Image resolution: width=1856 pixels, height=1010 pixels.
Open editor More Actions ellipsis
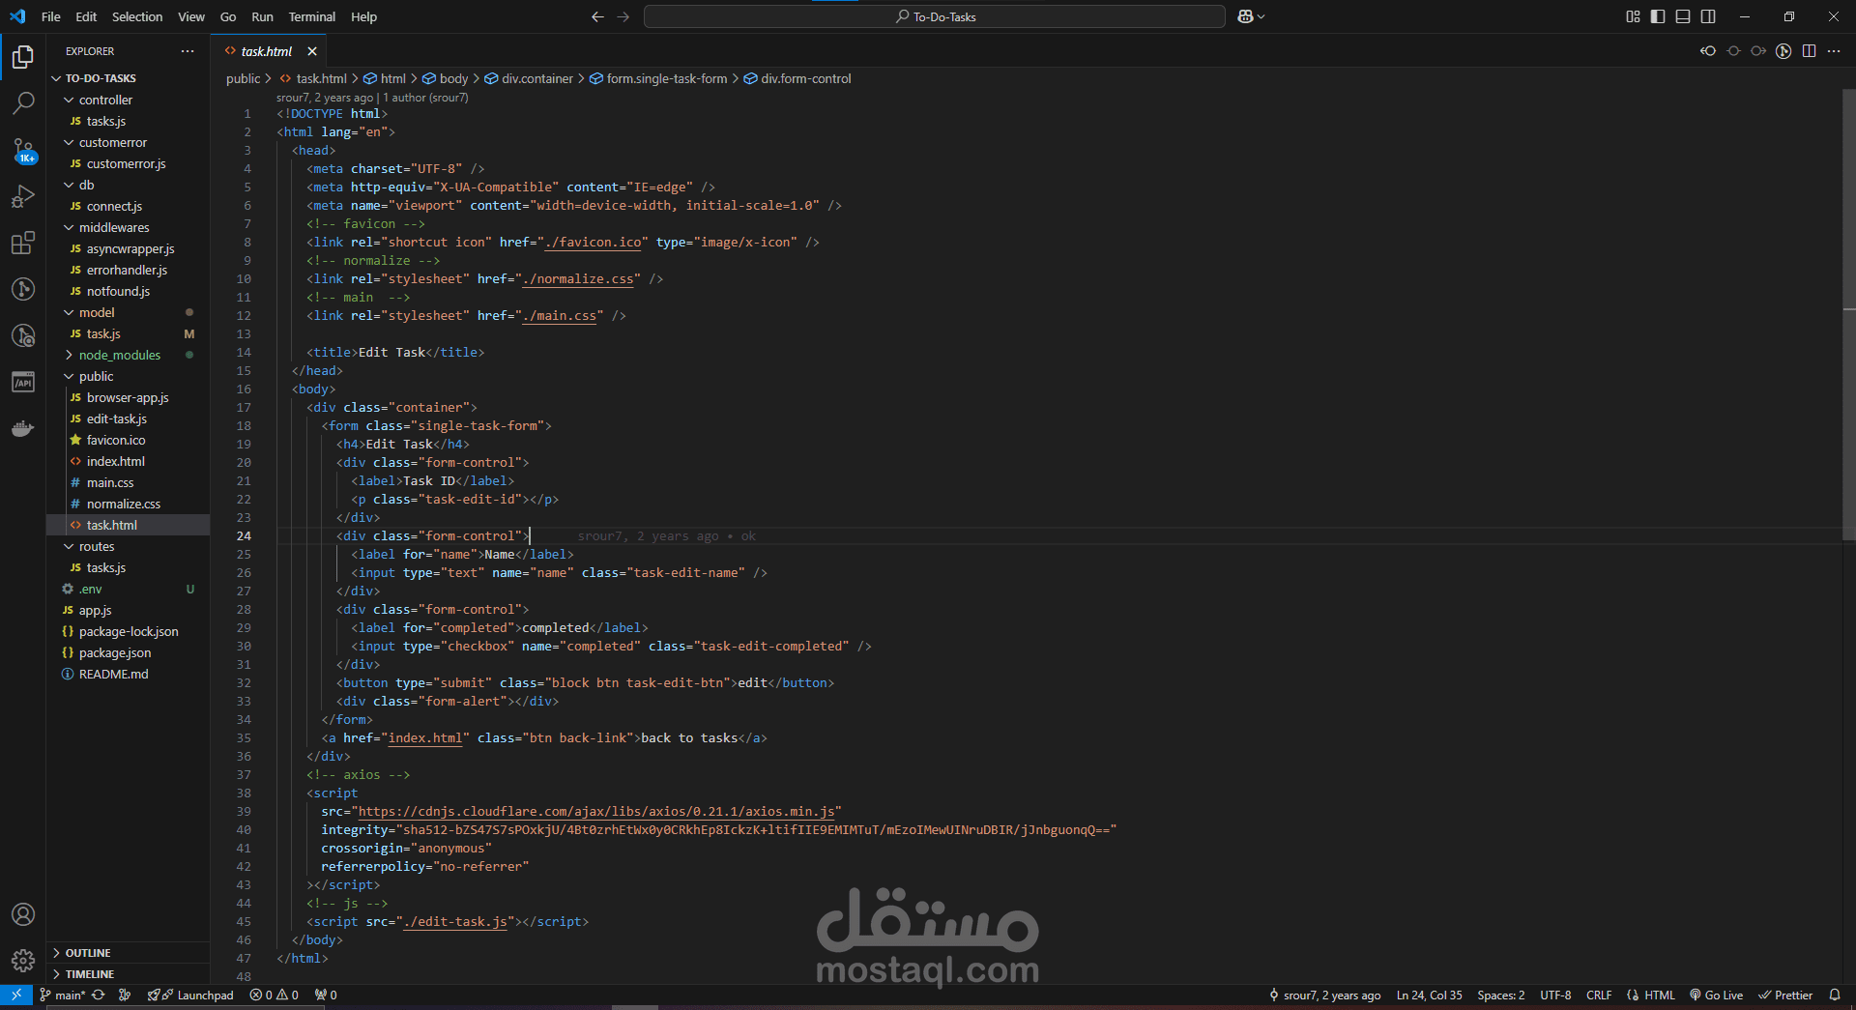click(1834, 51)
